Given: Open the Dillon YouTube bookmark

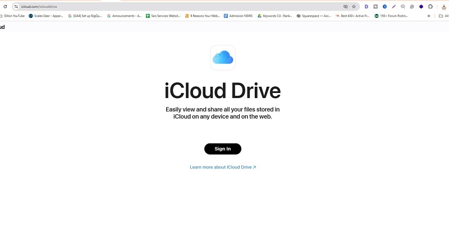Looking at the screenshot, I should click(x=13, y=16).
